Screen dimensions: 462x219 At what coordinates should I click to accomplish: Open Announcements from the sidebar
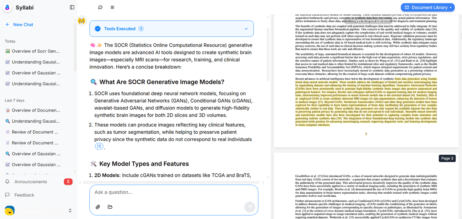click(30, 182)
